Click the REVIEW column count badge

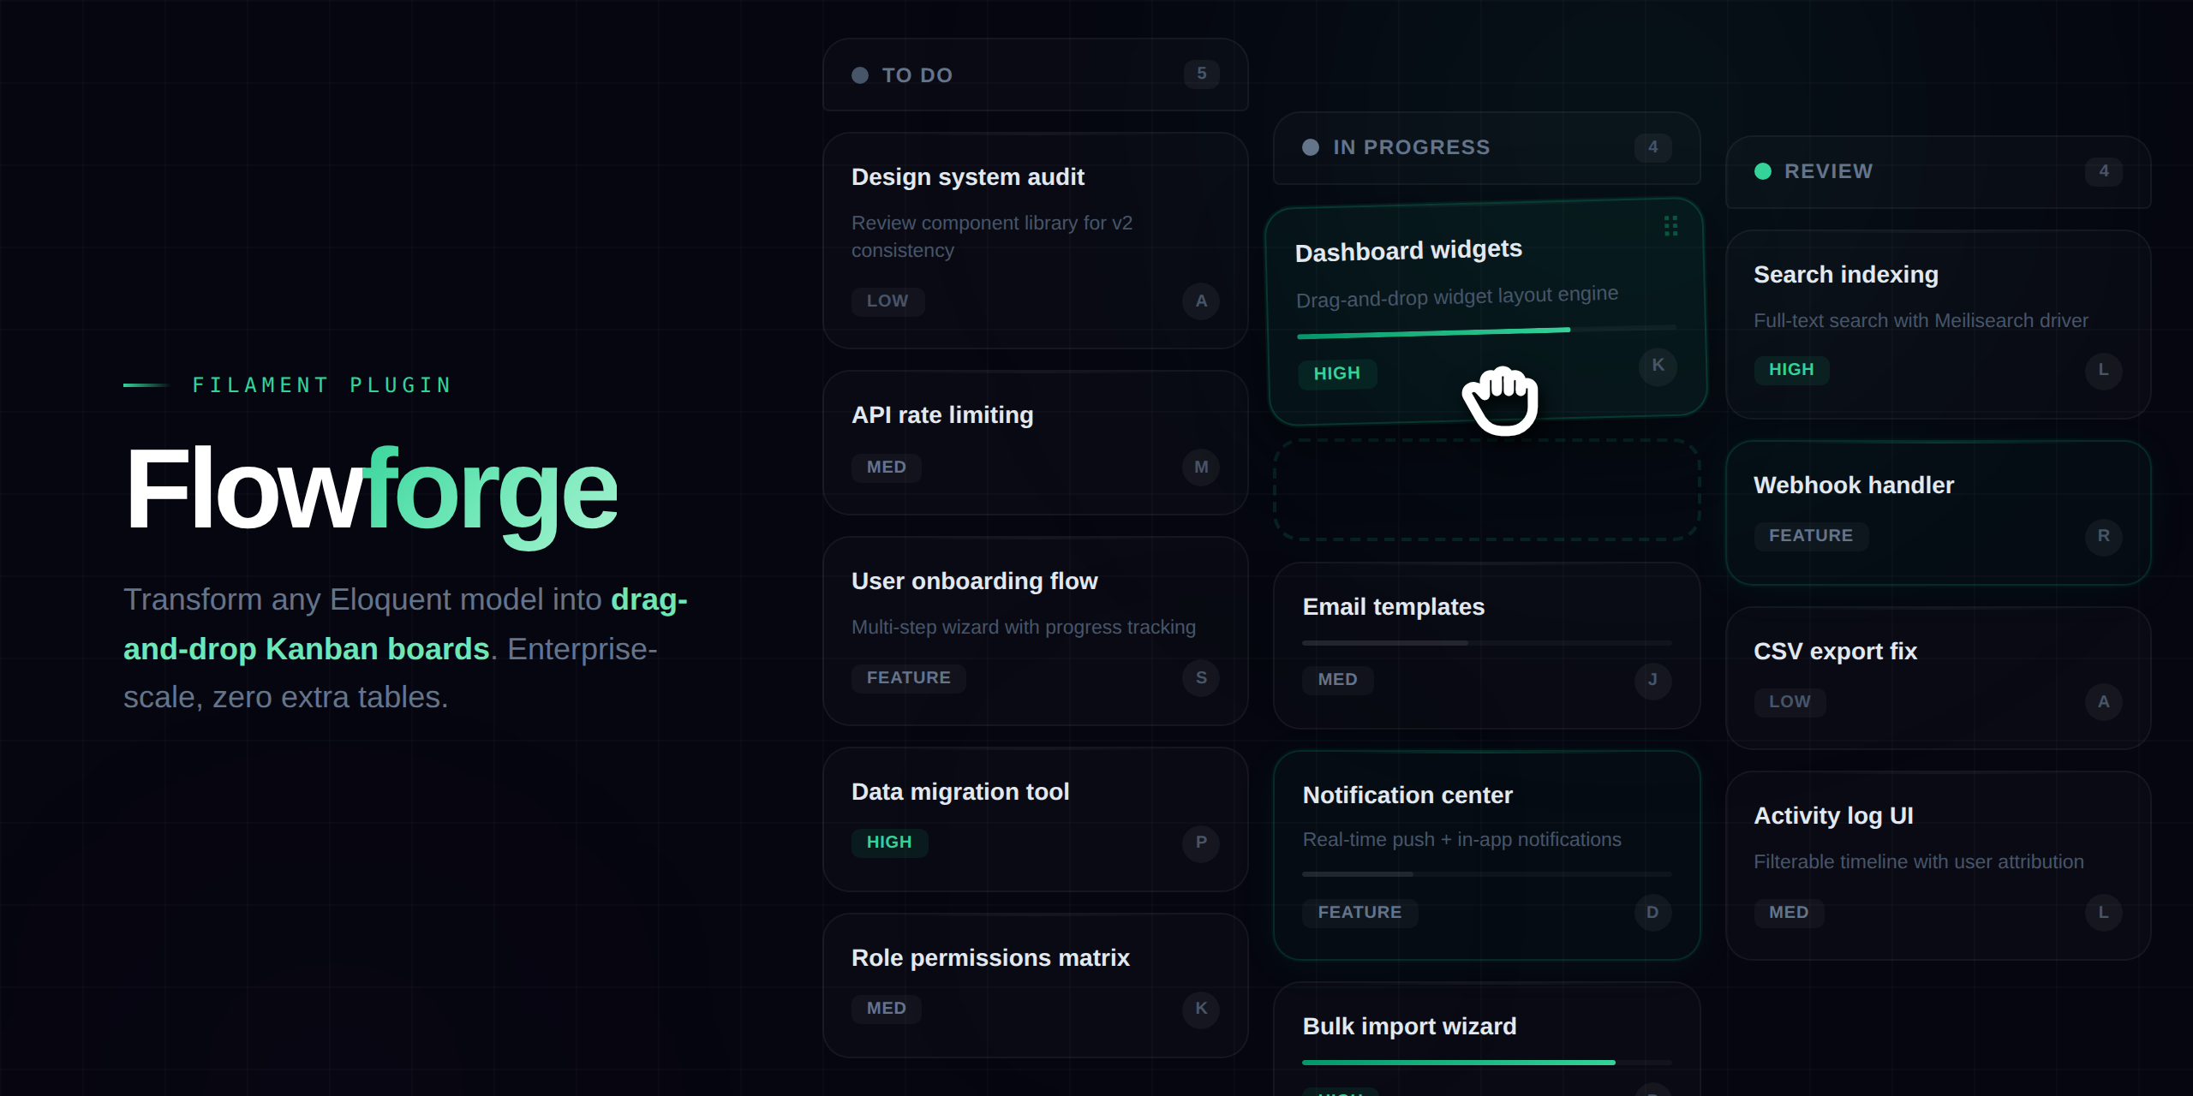[x=2103, y=171]
